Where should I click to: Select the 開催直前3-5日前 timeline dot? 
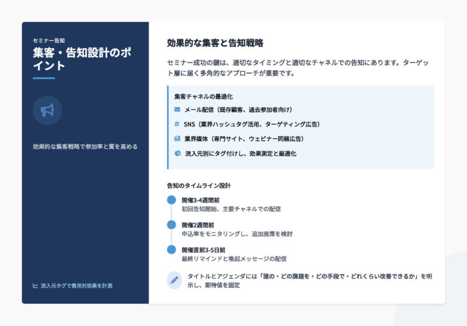click(171, 250)
